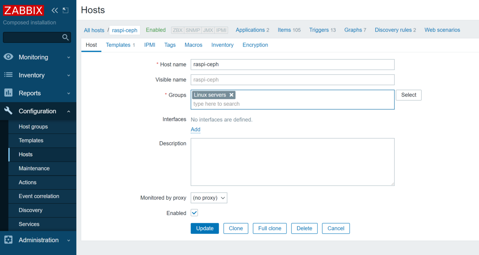Screen dimensions: 479x255
Task: Toggle the Enabled checkbox
Action: click(x=194, y=213)
